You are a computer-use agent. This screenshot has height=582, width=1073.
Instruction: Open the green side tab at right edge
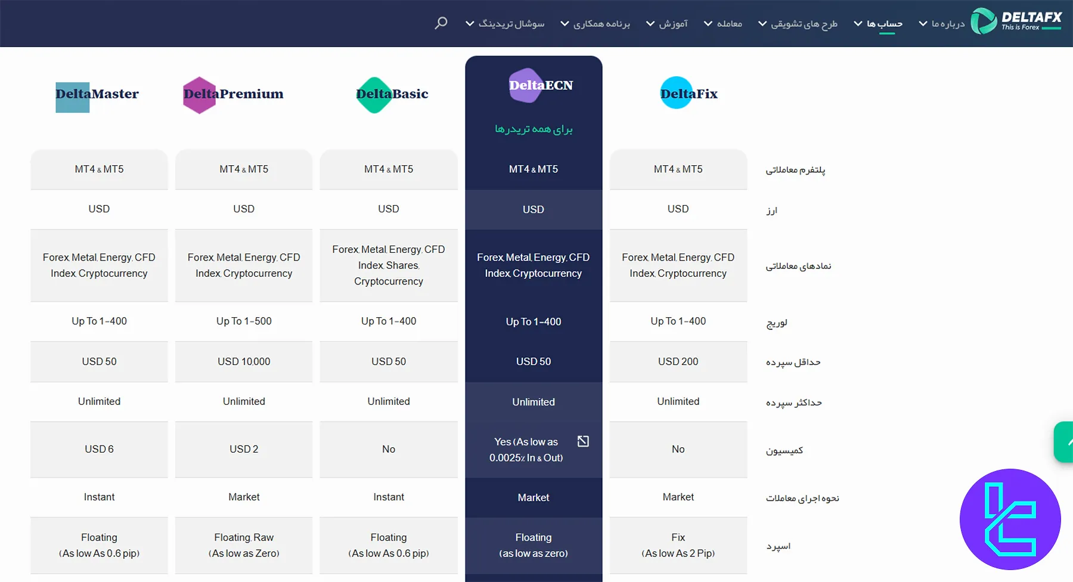(1064, 442)
